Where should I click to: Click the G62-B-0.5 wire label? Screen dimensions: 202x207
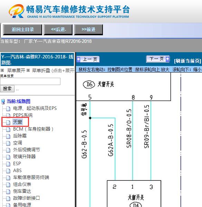click(84, 144)
